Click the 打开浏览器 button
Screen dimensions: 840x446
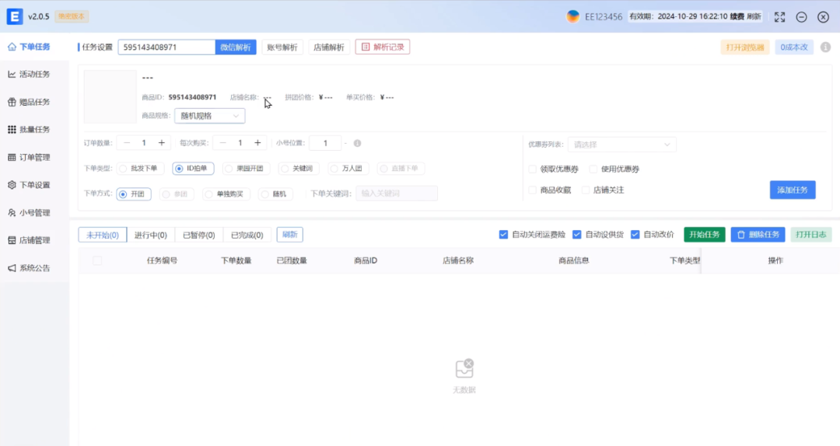point(745,47)
